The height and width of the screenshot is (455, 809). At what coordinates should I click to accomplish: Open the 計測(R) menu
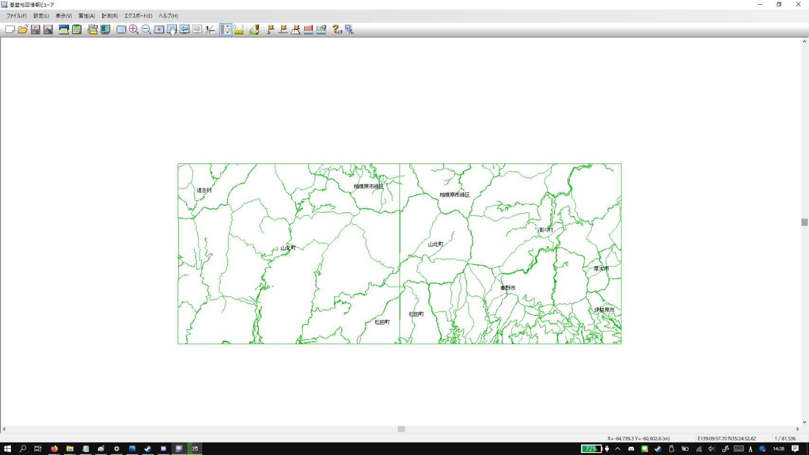coord(109,16)
